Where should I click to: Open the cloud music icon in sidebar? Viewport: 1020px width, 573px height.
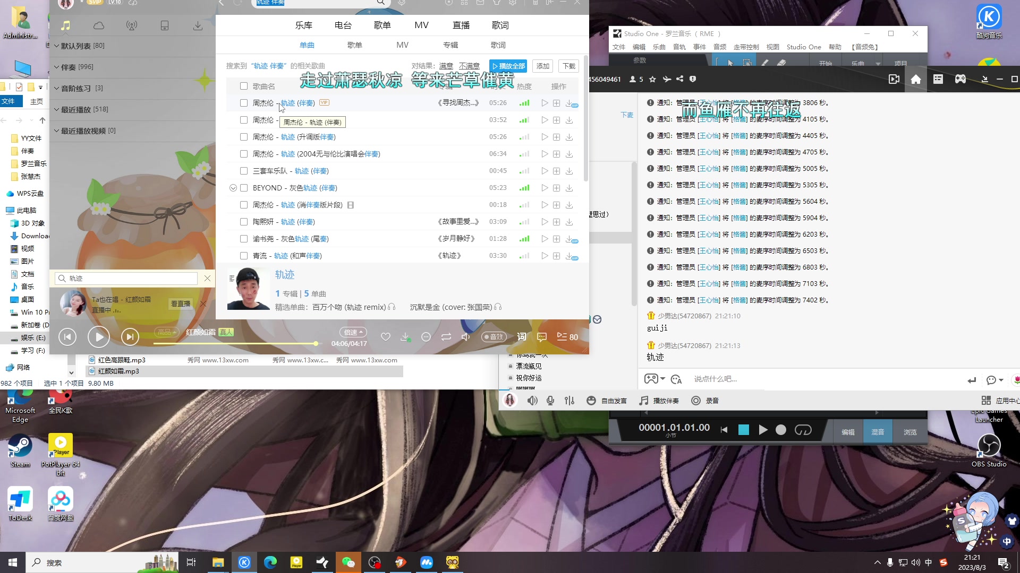tap(99, 25)
